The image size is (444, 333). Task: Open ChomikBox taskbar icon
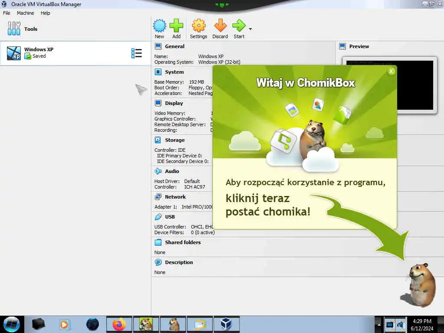(146, 324)
